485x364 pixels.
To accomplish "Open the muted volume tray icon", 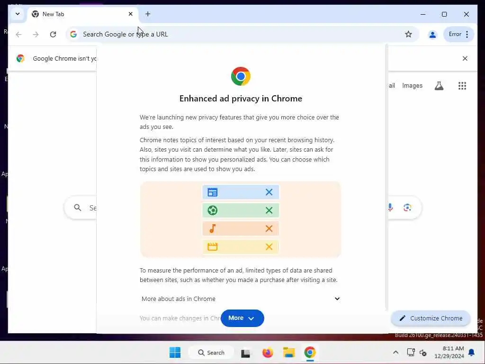I will [x=423, y=353].
